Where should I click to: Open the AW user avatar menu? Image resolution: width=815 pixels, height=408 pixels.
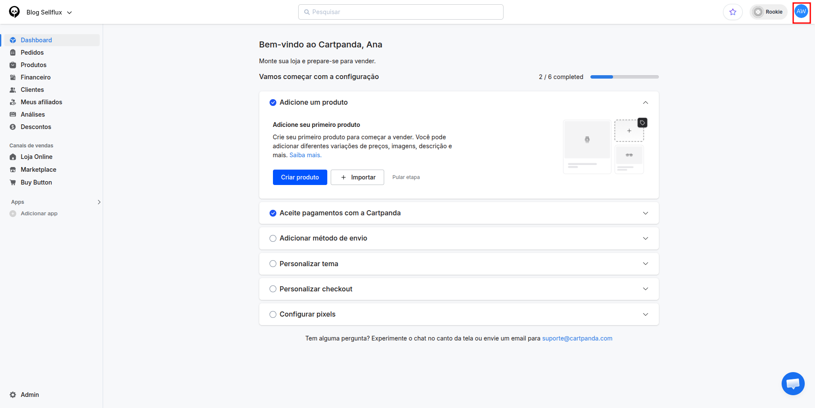[x=801, y=12]
